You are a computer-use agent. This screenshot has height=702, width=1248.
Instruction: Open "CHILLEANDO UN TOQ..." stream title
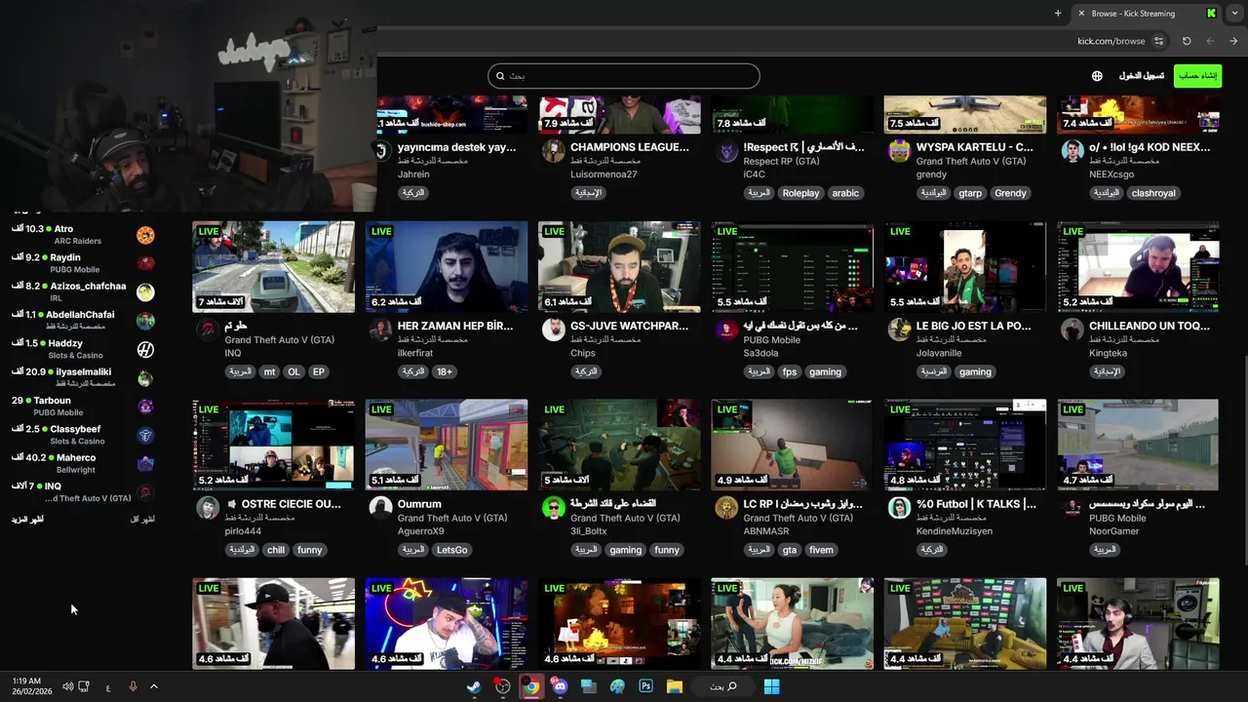coord(1150,326)
